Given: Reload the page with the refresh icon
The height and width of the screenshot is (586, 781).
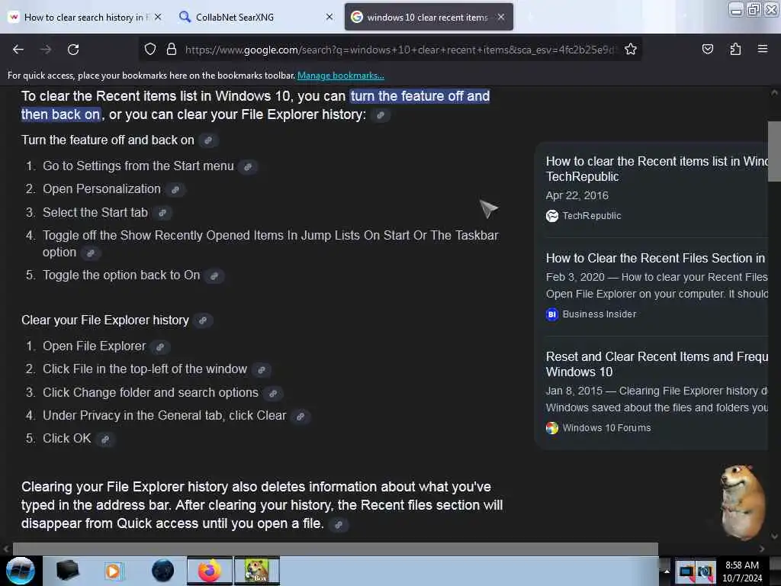Looking at the screenshot, I should [73, 50].
